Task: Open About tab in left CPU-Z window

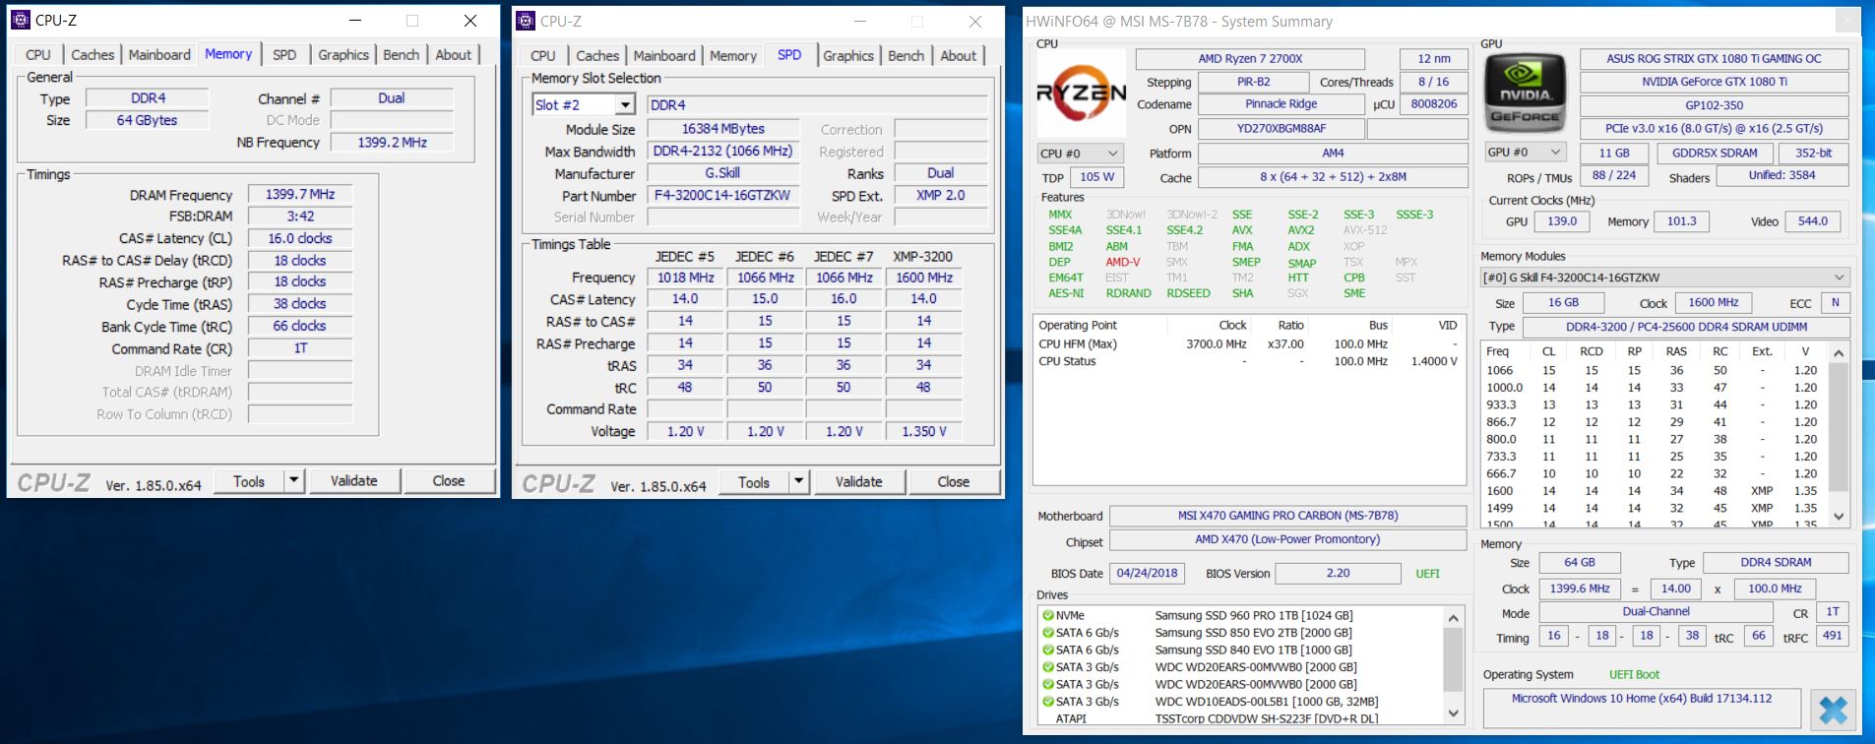Action: coord(454,55)
